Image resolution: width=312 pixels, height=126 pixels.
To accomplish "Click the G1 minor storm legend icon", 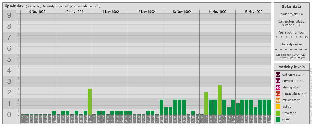I will point(278,100).
